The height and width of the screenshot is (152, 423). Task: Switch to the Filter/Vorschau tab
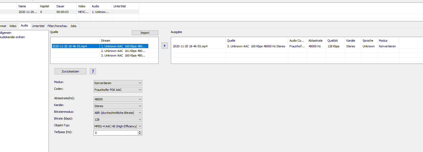pos(57,26)
